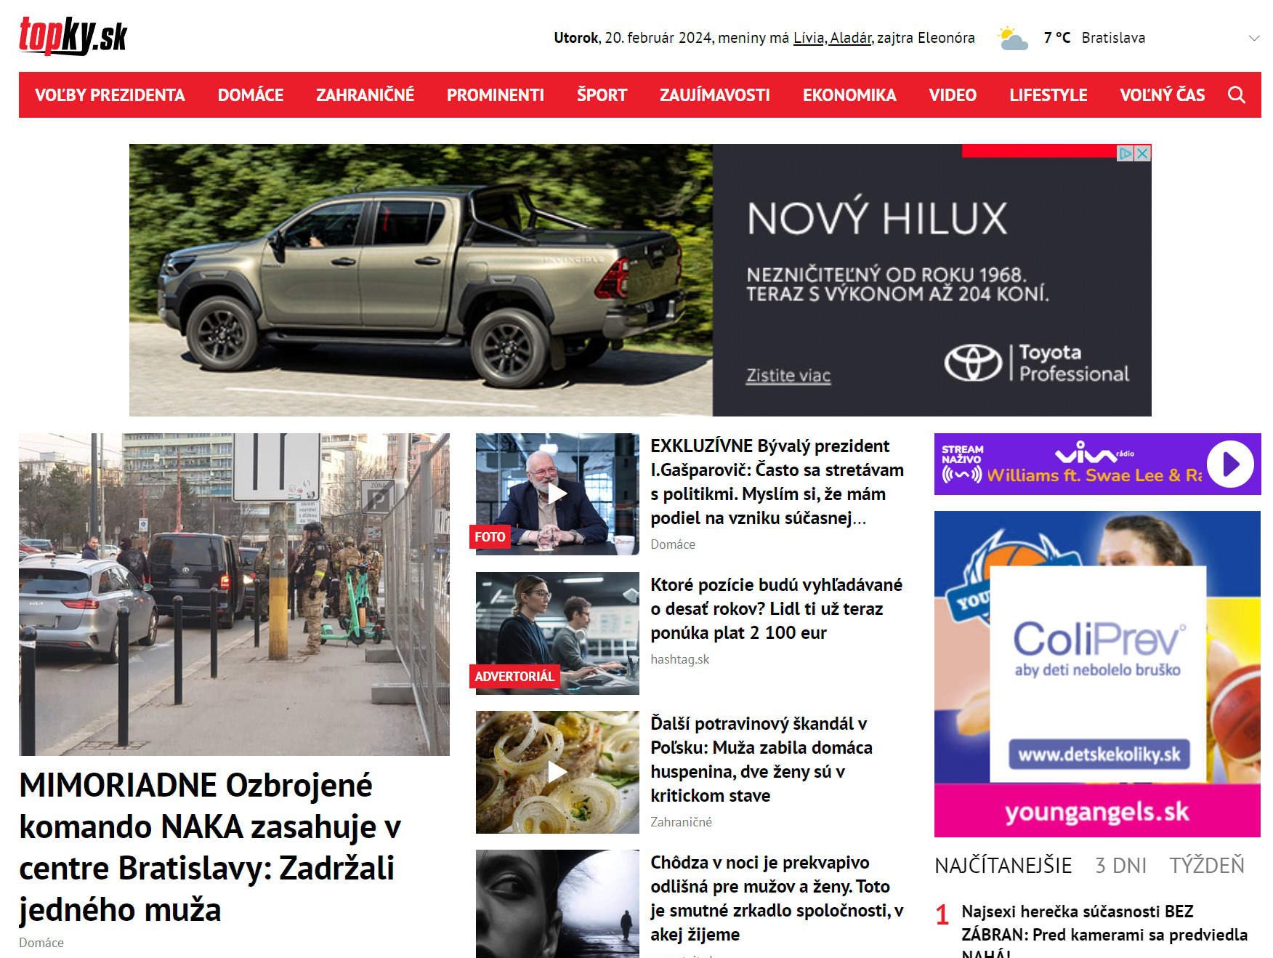Go to the Šport menu section
1273x958 pixels.
coord(601,95)
